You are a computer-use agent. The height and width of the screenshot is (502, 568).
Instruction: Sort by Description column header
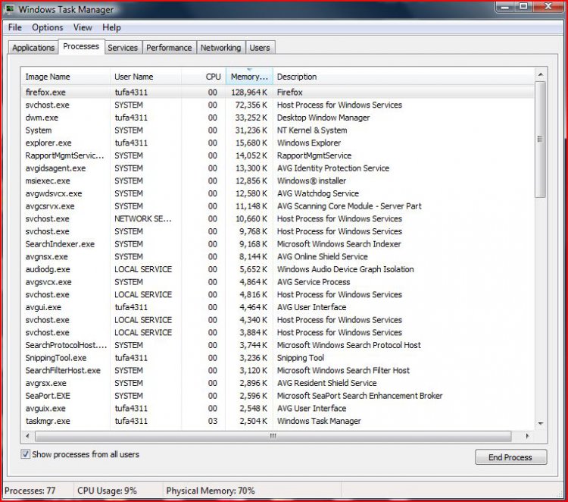[x=403, y=77]
